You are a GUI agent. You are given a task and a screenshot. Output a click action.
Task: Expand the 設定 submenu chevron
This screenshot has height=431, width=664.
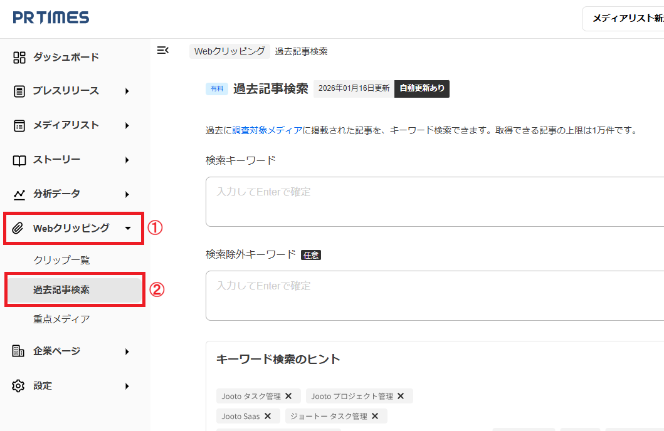127,385
